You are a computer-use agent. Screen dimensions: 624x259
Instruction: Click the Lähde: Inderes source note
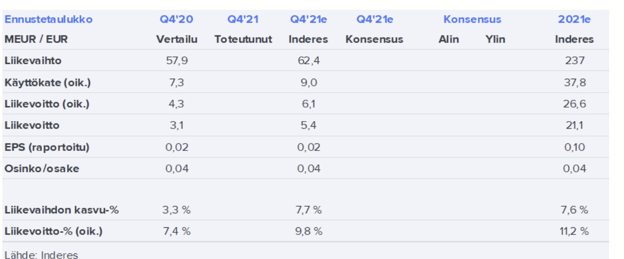pyautogui.click(x=41, y=254)
